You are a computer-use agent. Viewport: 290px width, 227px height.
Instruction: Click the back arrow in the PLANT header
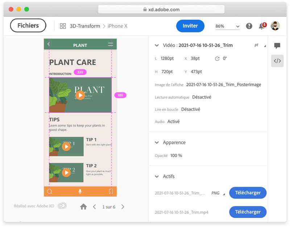(49, 44)
